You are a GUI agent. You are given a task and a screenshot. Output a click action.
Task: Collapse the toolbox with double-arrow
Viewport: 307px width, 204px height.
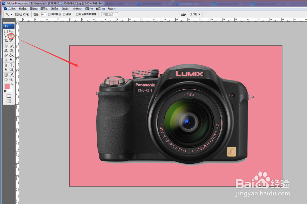pos(4,20)
